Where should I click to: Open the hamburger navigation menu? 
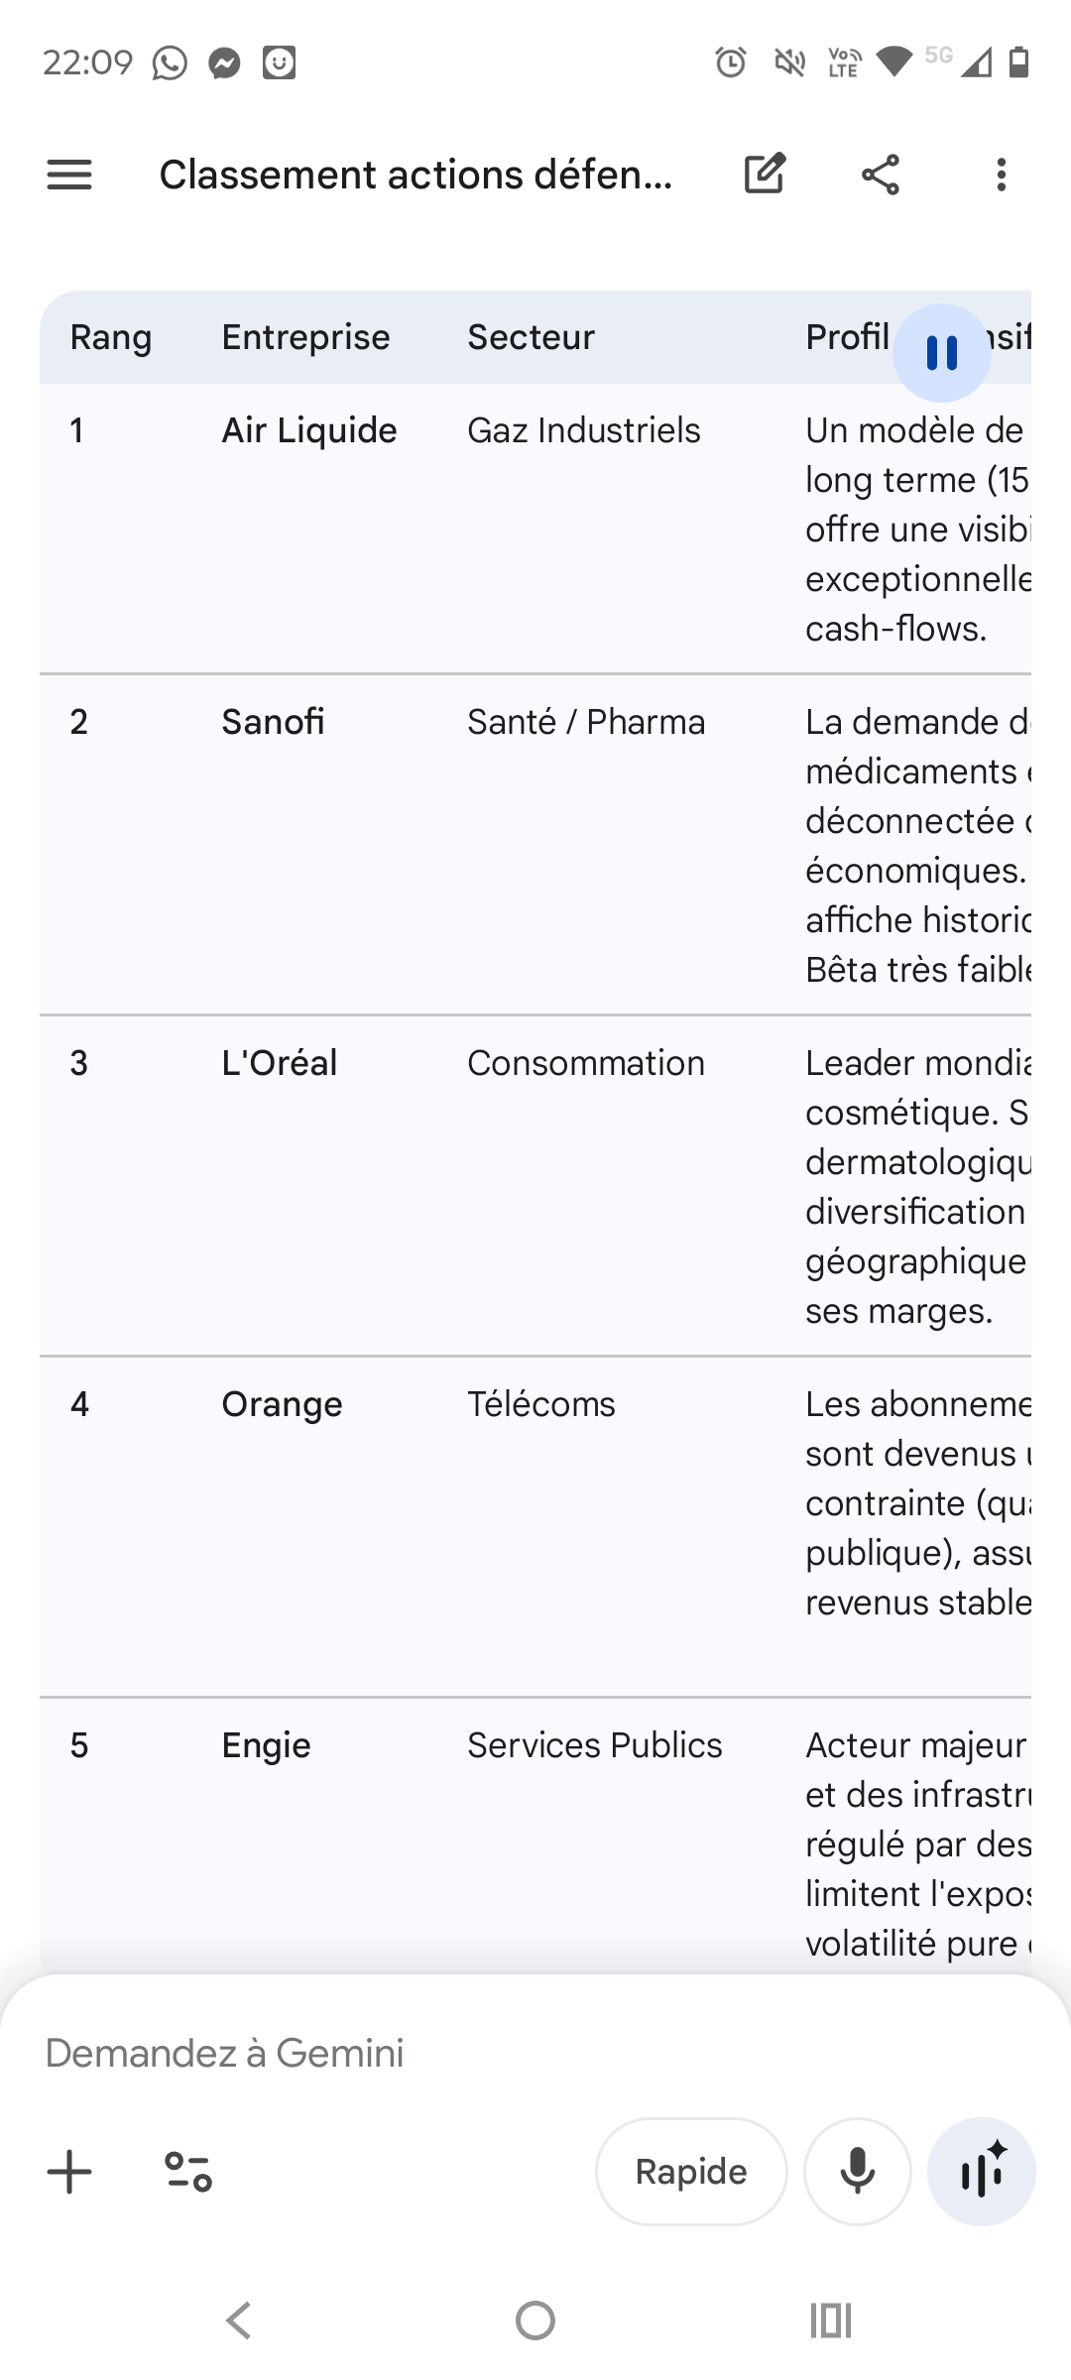tap(69, 175)
